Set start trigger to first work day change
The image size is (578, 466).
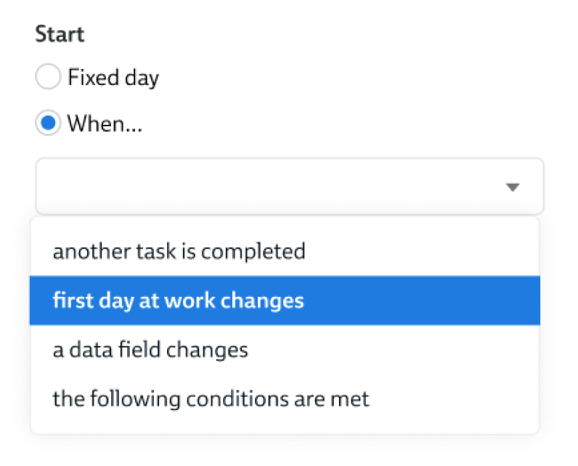click(179, 301)
